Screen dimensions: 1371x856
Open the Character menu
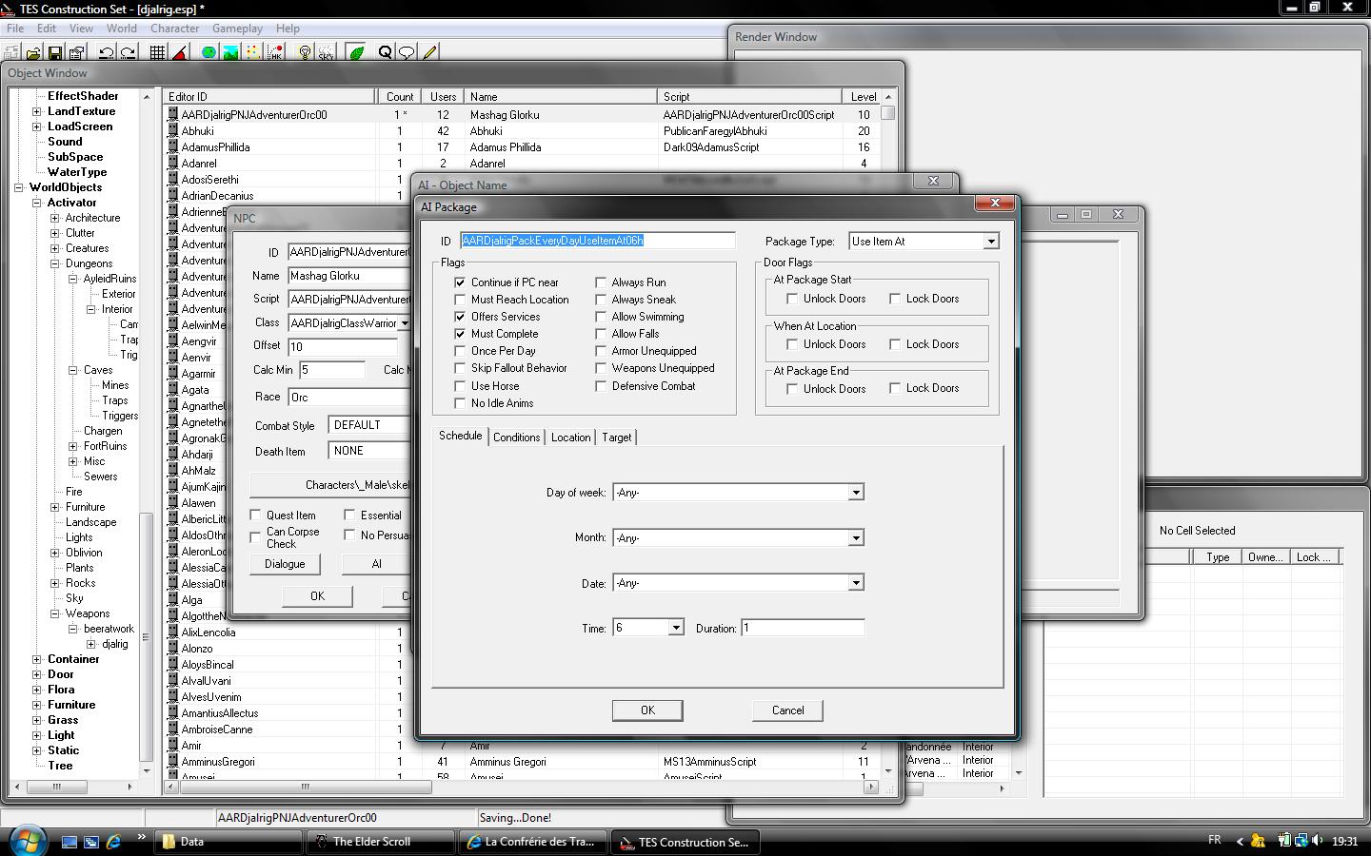[174, 29]
